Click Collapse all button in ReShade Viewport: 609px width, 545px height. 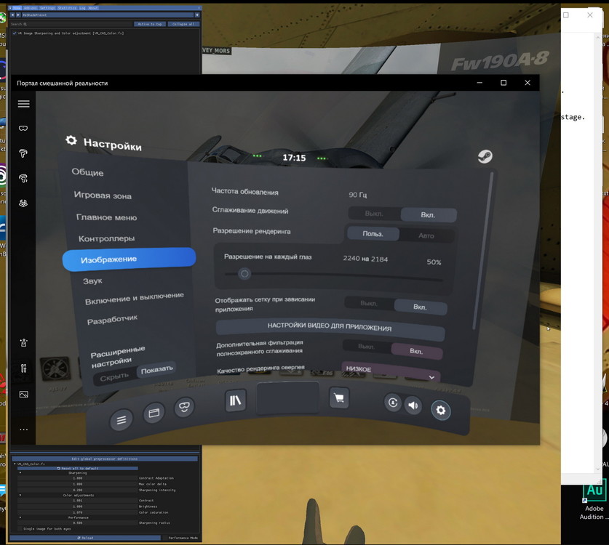pos(183,24)
